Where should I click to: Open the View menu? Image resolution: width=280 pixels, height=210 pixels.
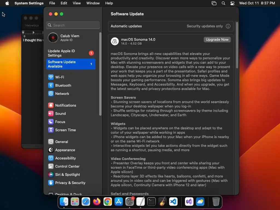tap(77, 3)
